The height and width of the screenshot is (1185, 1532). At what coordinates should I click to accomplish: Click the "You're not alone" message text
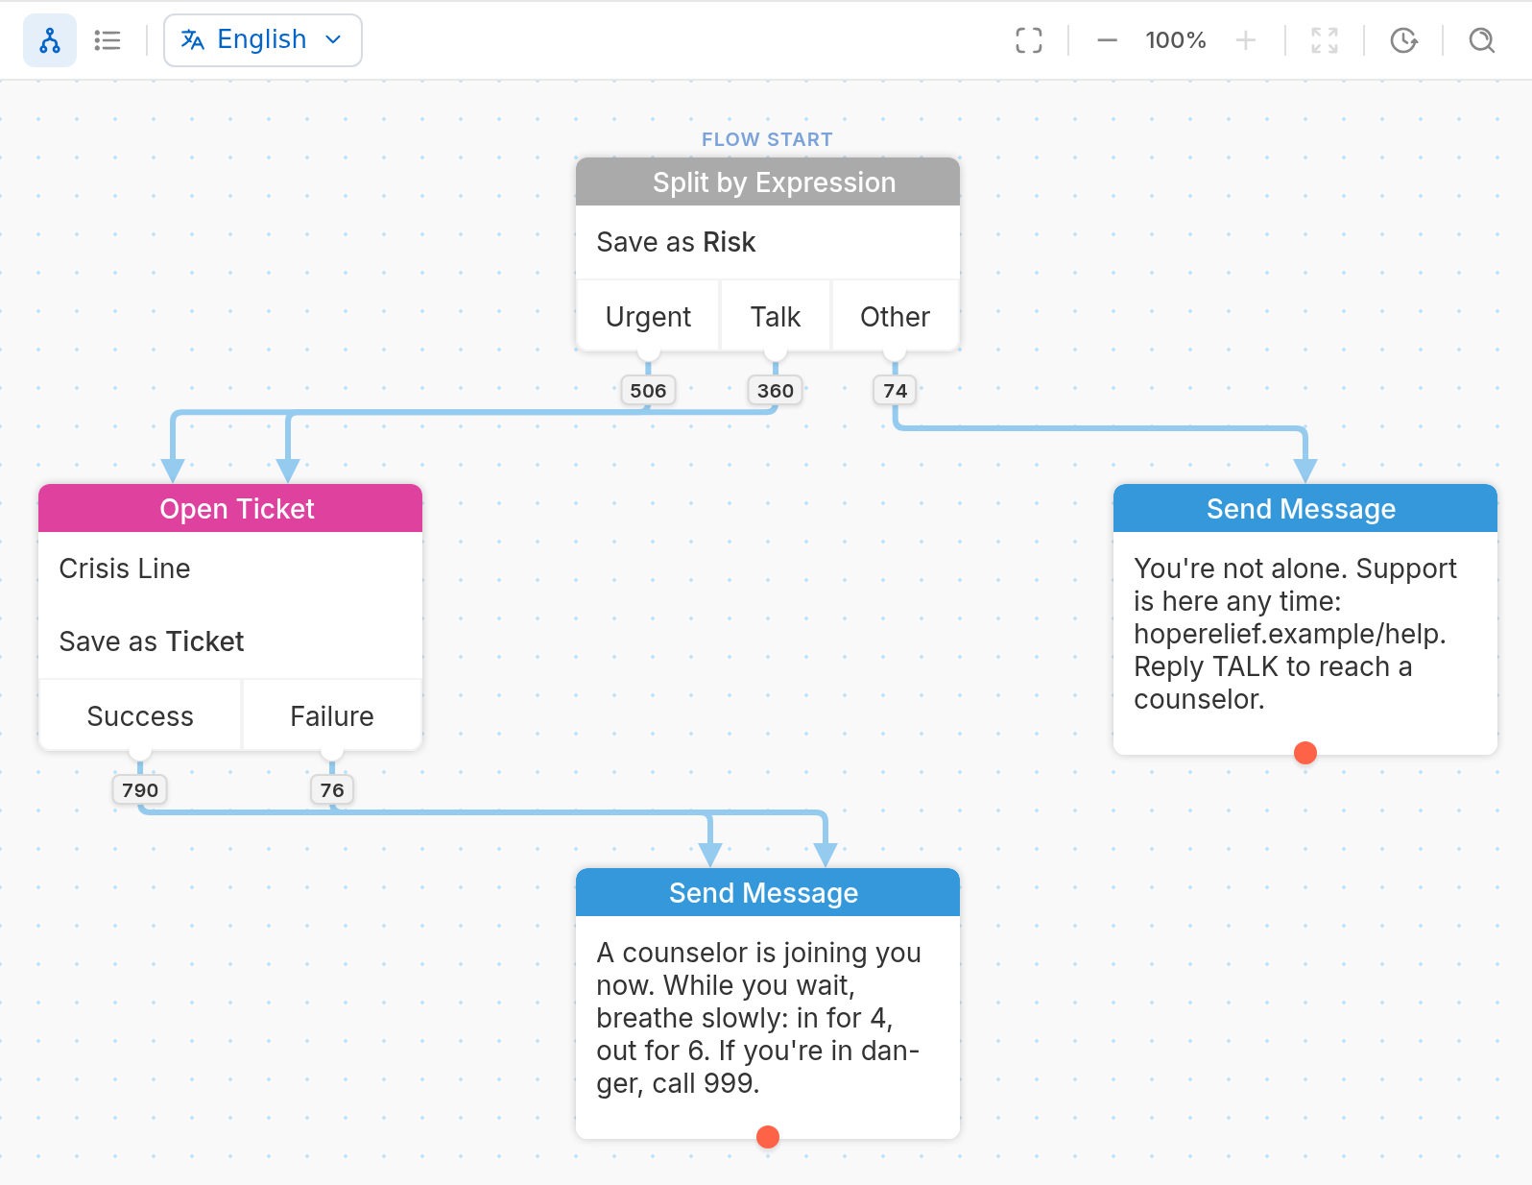pyautogui.click(x=1295, y=634)
